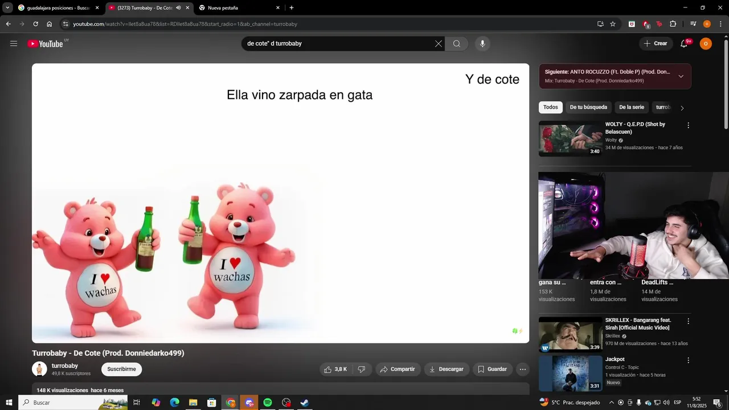Click the Compartir share button
The height and width of the screenshot is (410, 729).
point(398,369)
